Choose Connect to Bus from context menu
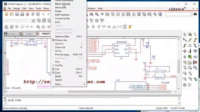The image size is (200, 112). pos(62,18)
